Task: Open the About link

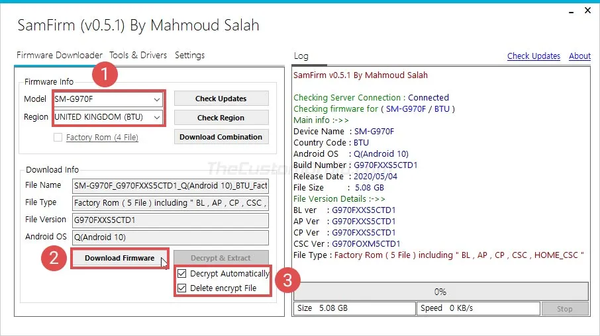Action: pyautogui.click(x=579, y=56)
